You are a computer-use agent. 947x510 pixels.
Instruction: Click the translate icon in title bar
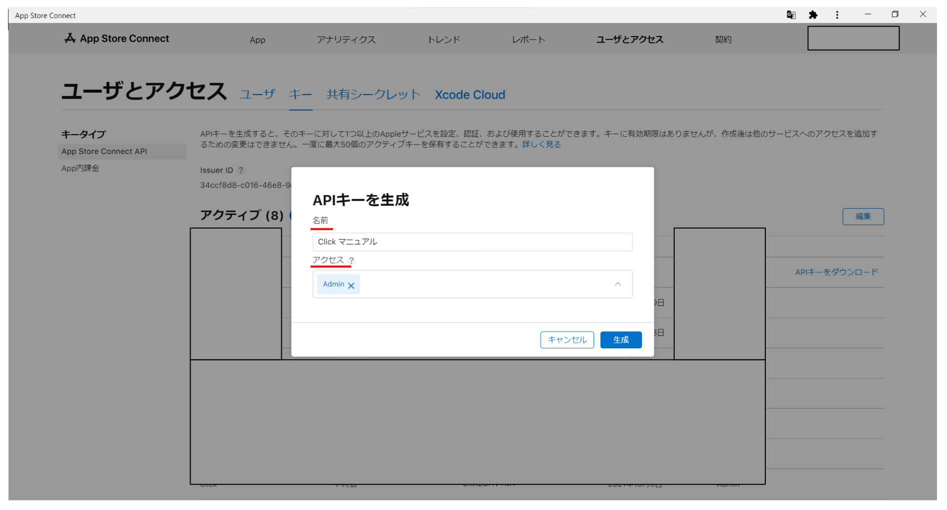pyautogui.click(x=791, y=15)
